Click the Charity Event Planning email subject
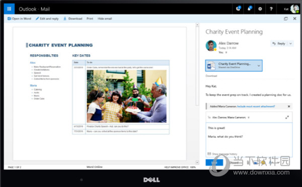302x187 pixels. [x=234, y=32]
